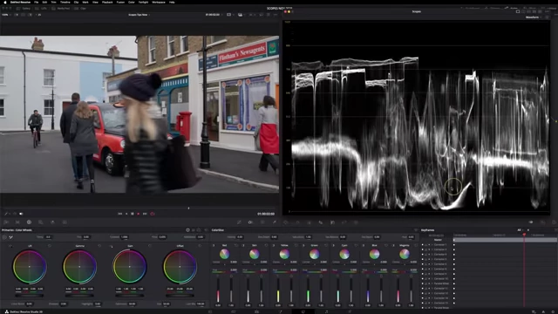Open Project Settings gear at bottom right
The width and height of the screenshot is (558, 314).
[x=554, y=311]
